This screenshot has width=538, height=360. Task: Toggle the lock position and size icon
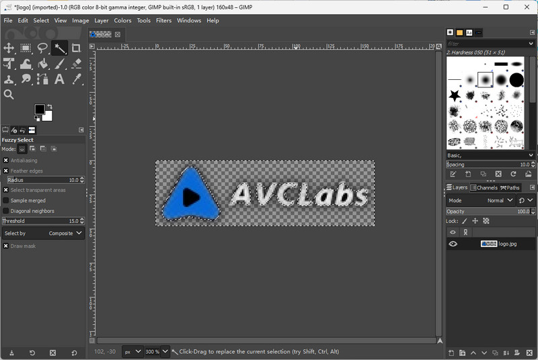(x=475, y=221)
